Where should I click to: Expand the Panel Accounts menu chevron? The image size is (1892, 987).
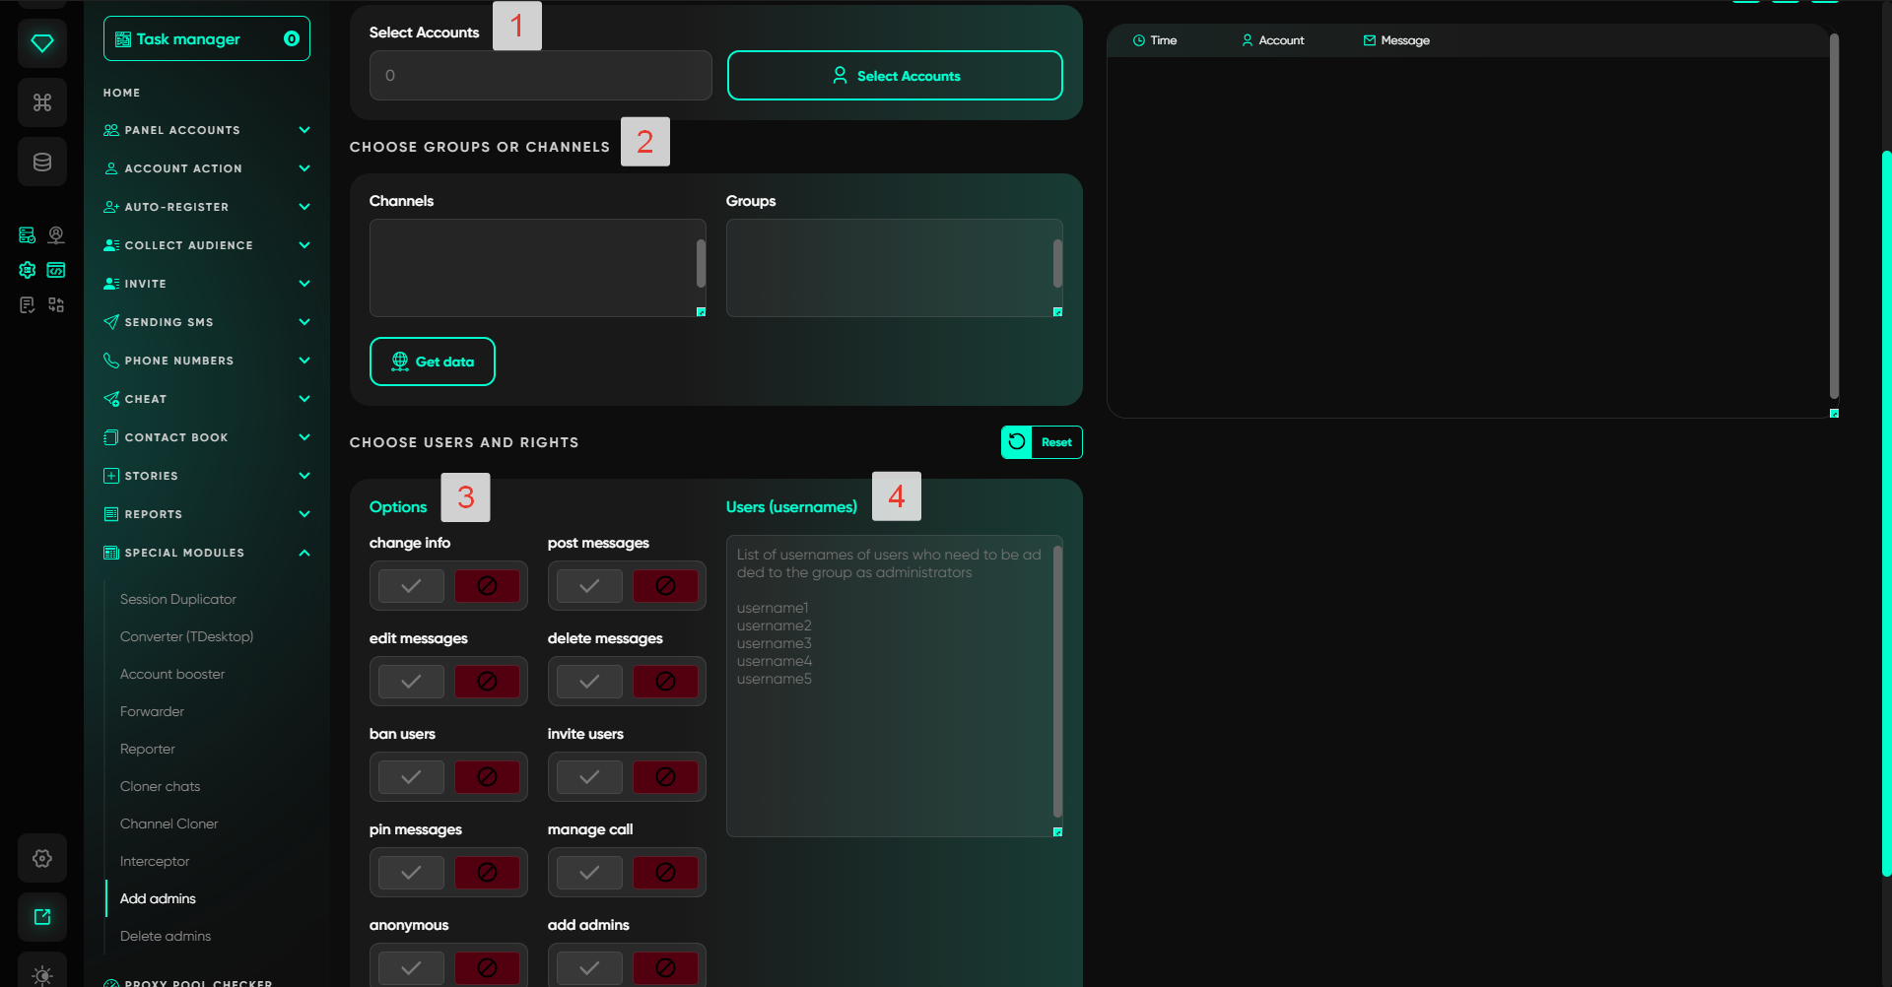(x=304, y=130)
